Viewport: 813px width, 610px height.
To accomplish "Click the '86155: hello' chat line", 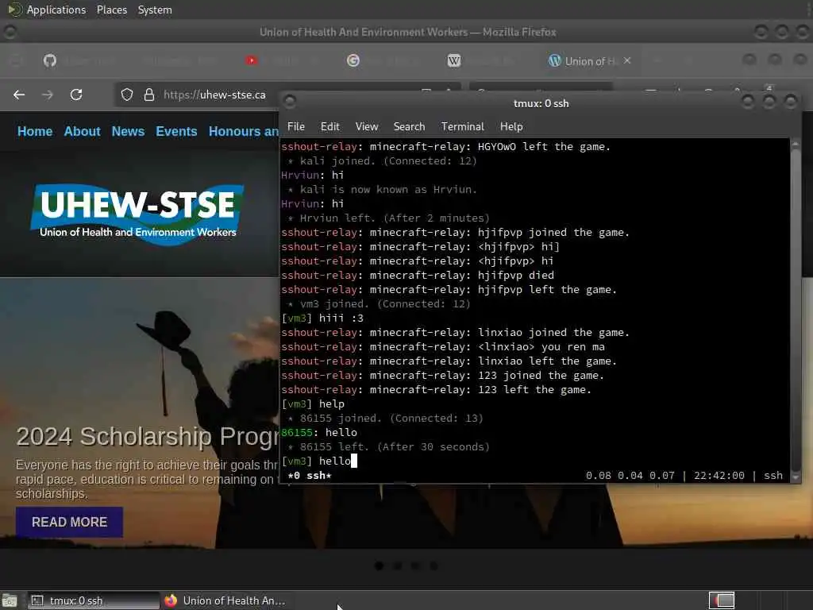I will (x=319, y=432).
